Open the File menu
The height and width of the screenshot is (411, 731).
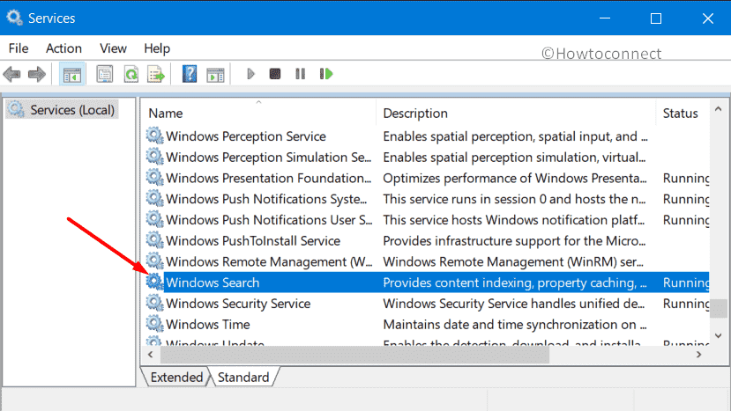[19, 48]
